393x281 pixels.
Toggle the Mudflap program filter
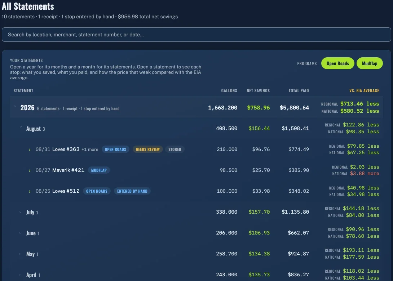click(370, 63)
